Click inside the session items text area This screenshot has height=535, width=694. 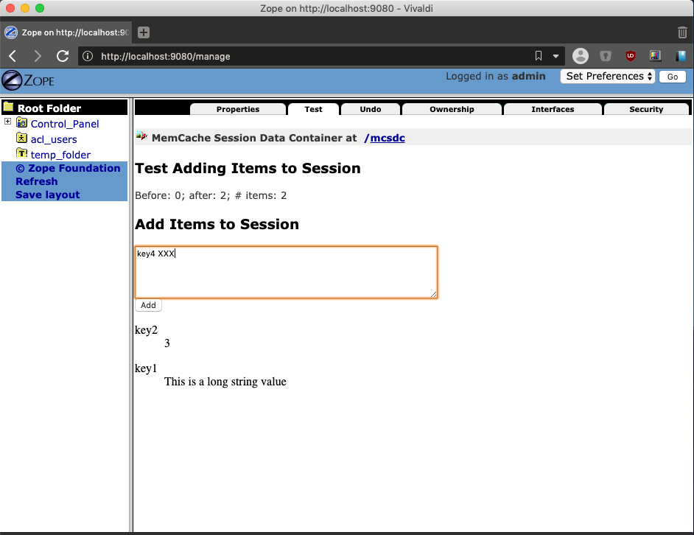click(286, 272)
